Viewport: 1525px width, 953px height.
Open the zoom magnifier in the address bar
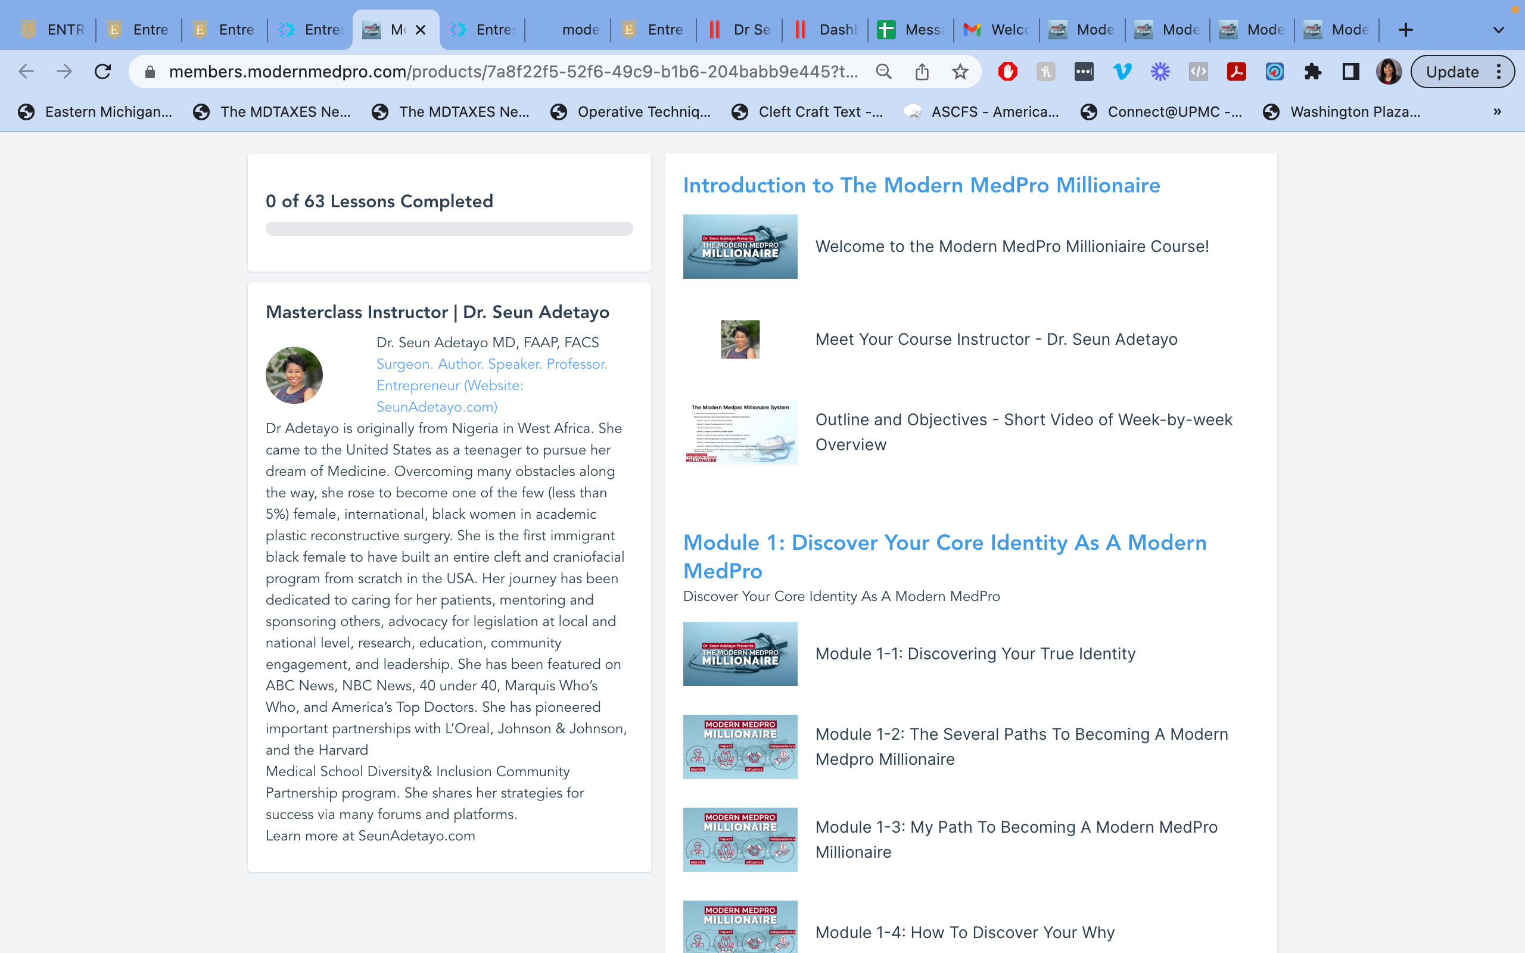883,72
